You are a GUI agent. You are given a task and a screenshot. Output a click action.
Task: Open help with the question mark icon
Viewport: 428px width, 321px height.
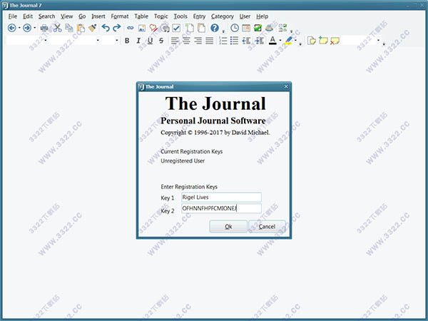click(x=215, y=28)
